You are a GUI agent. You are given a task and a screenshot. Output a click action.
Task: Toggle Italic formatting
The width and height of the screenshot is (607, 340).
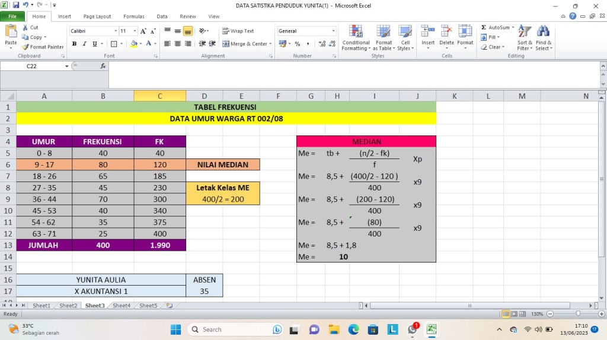[x=85, y=44]
